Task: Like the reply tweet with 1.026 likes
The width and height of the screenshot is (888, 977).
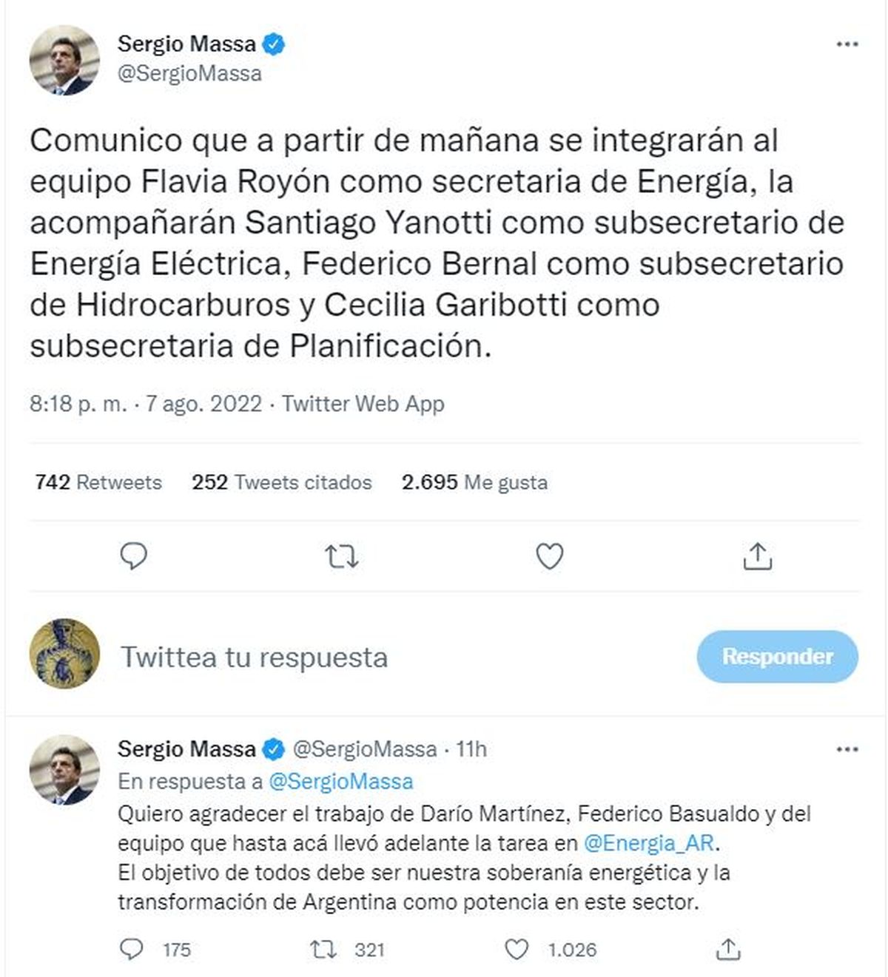Action: coord(517,949)
